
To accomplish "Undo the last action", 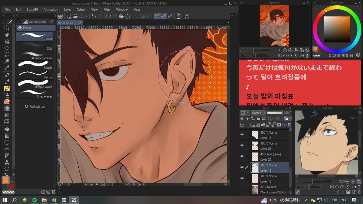I will 93,16.
